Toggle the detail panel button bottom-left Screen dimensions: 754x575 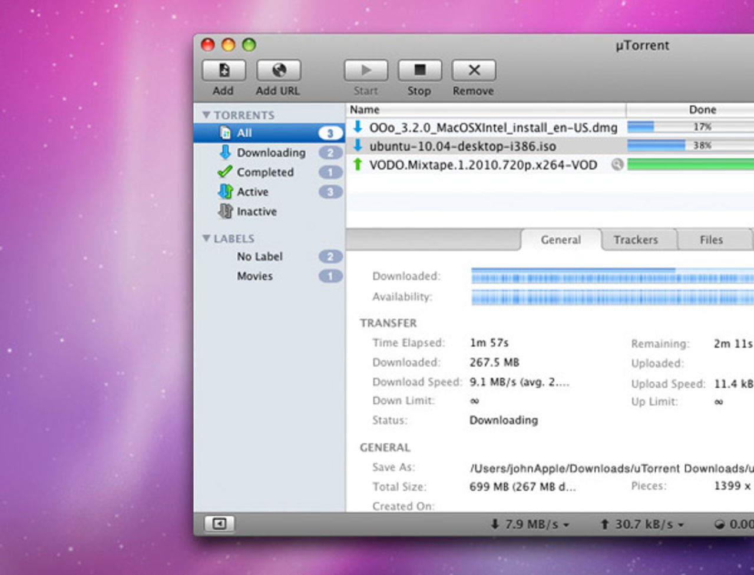[220, 524]
